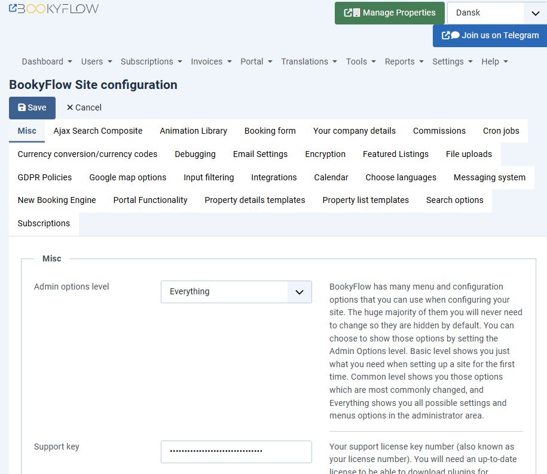Switch to the Ajax Search Composite tab
547x474 pixels.
click(98, 131)
